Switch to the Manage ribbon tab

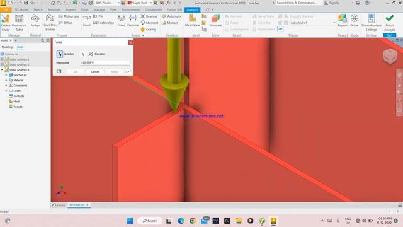pos(99,10)
